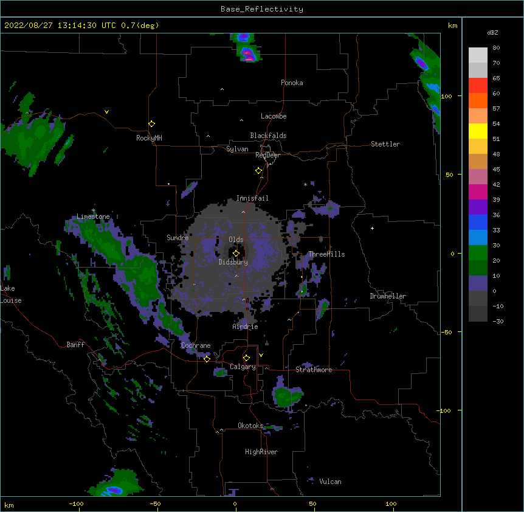Screen dimensions: 524x512
Task: Click the red 65 dBZ legend swatch
Action: click(478, 85)
